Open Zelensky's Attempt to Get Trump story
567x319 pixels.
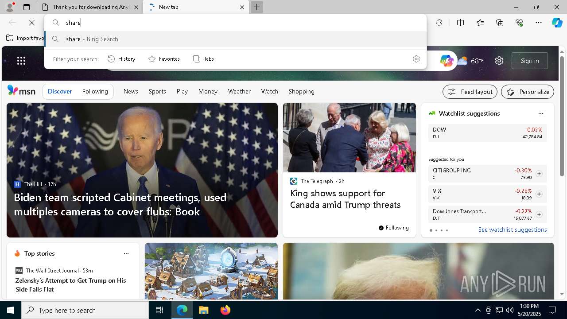pos(71,285)
